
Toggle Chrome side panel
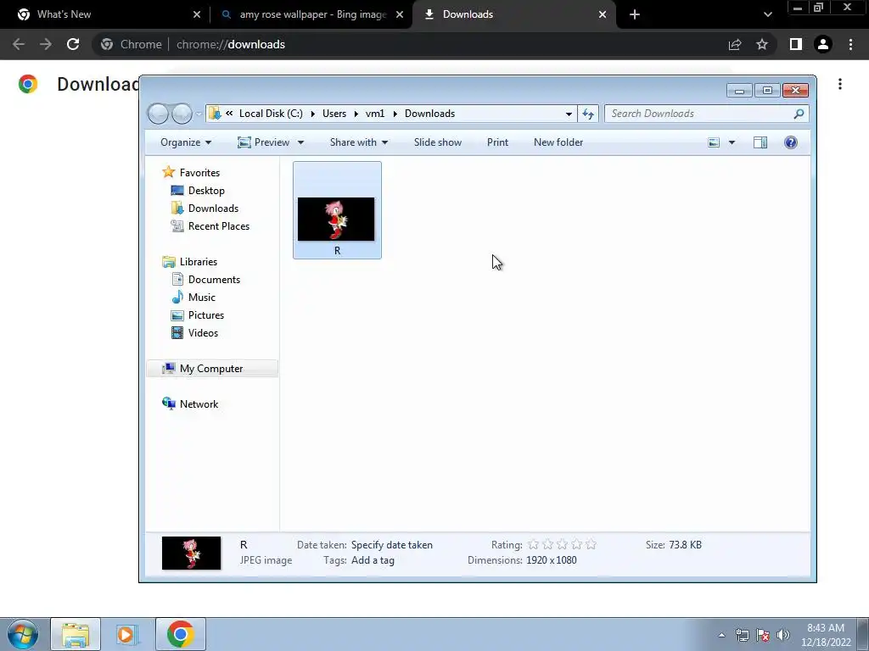coord(796,44)
